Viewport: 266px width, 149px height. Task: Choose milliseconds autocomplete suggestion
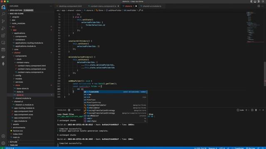[116, 92]
